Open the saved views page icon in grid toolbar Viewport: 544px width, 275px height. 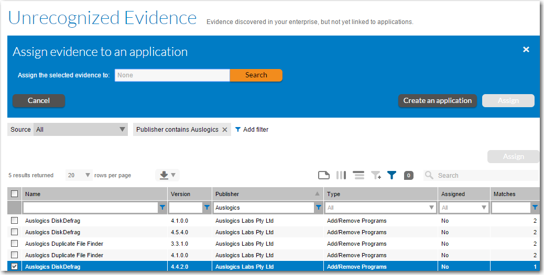coord(324,175)
